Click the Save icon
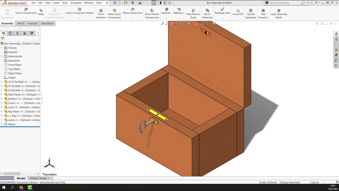The height and width of the screenshot is (191, 339). click(x=133, y=3)
